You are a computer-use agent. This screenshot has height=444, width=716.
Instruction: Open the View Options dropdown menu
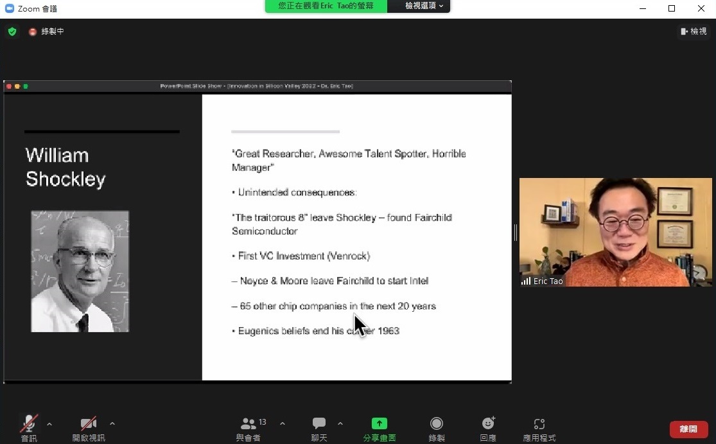tap(424, 6)
